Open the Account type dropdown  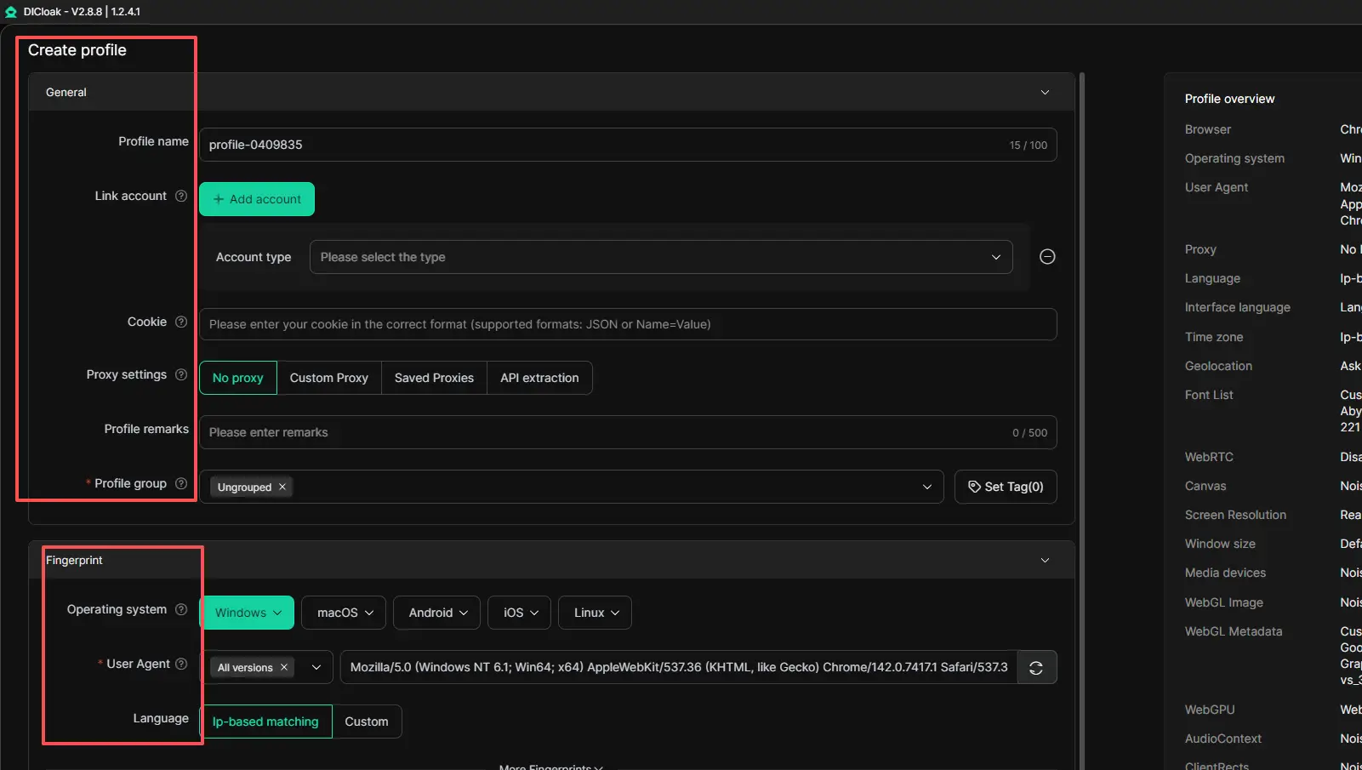(660, 257)
